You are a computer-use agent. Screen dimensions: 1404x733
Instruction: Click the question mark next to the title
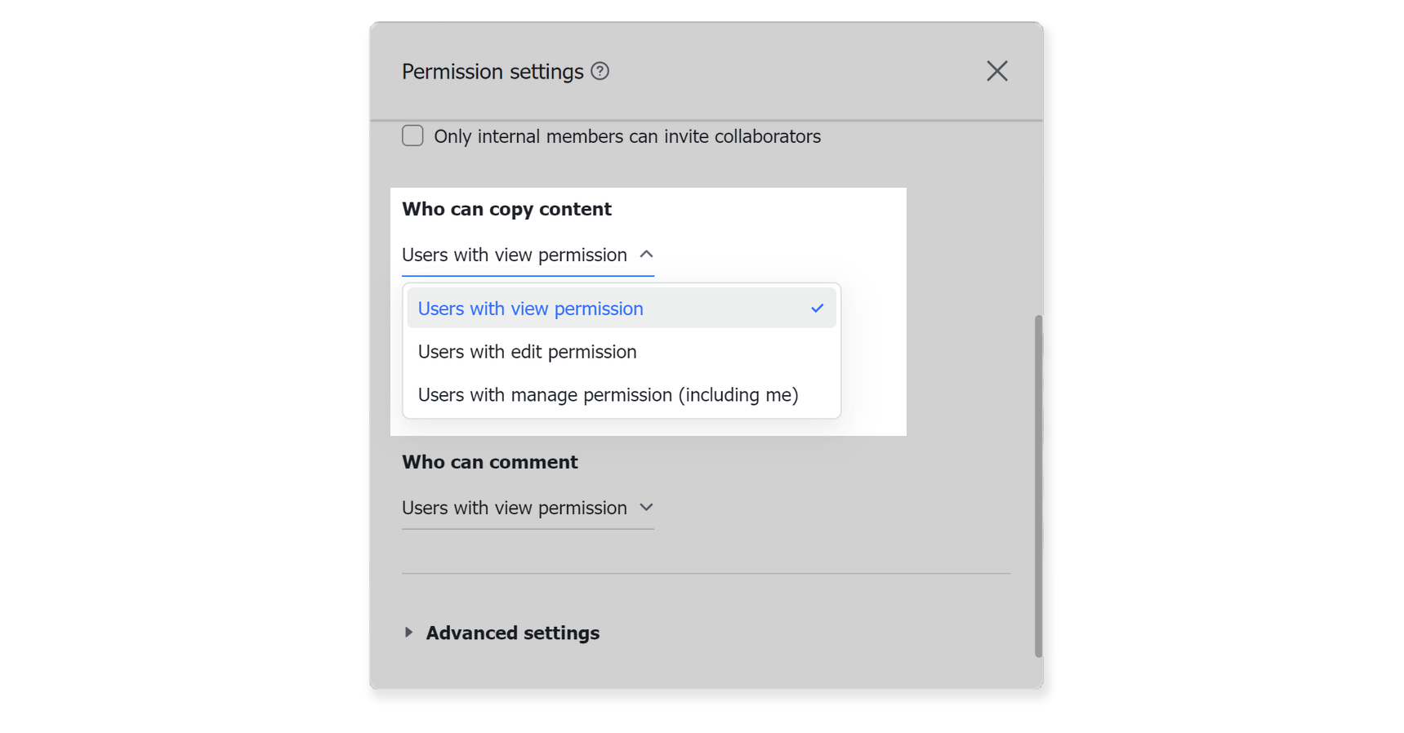(600, 72)
